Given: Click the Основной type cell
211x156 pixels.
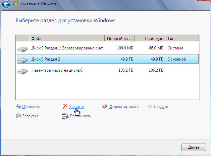Looking at the screenshot, I should coord(177,59).
